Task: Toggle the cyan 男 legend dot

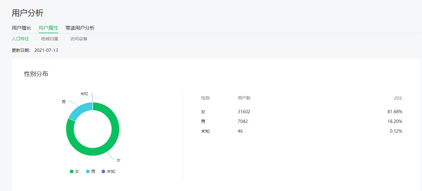Action: pos(88,171)
